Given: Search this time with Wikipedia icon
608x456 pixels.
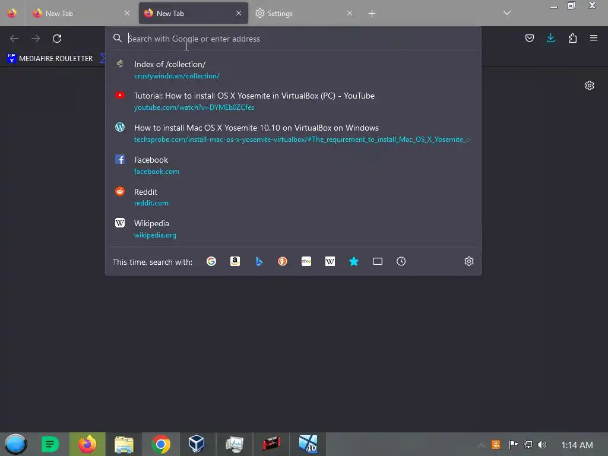Looking at the screenshot, I should [330, 261].
